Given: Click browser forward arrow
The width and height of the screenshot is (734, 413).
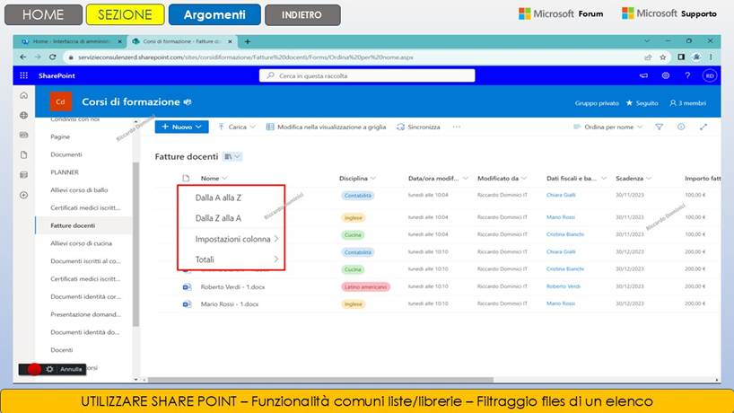Looking at the screenshot, I should (38, 57).
